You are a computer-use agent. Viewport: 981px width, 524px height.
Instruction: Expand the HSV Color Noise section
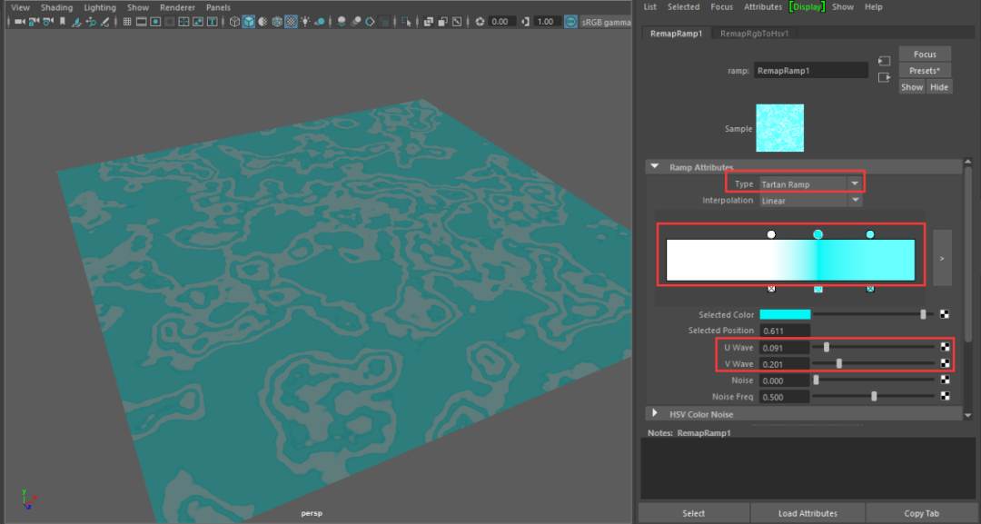click(654, 413)
